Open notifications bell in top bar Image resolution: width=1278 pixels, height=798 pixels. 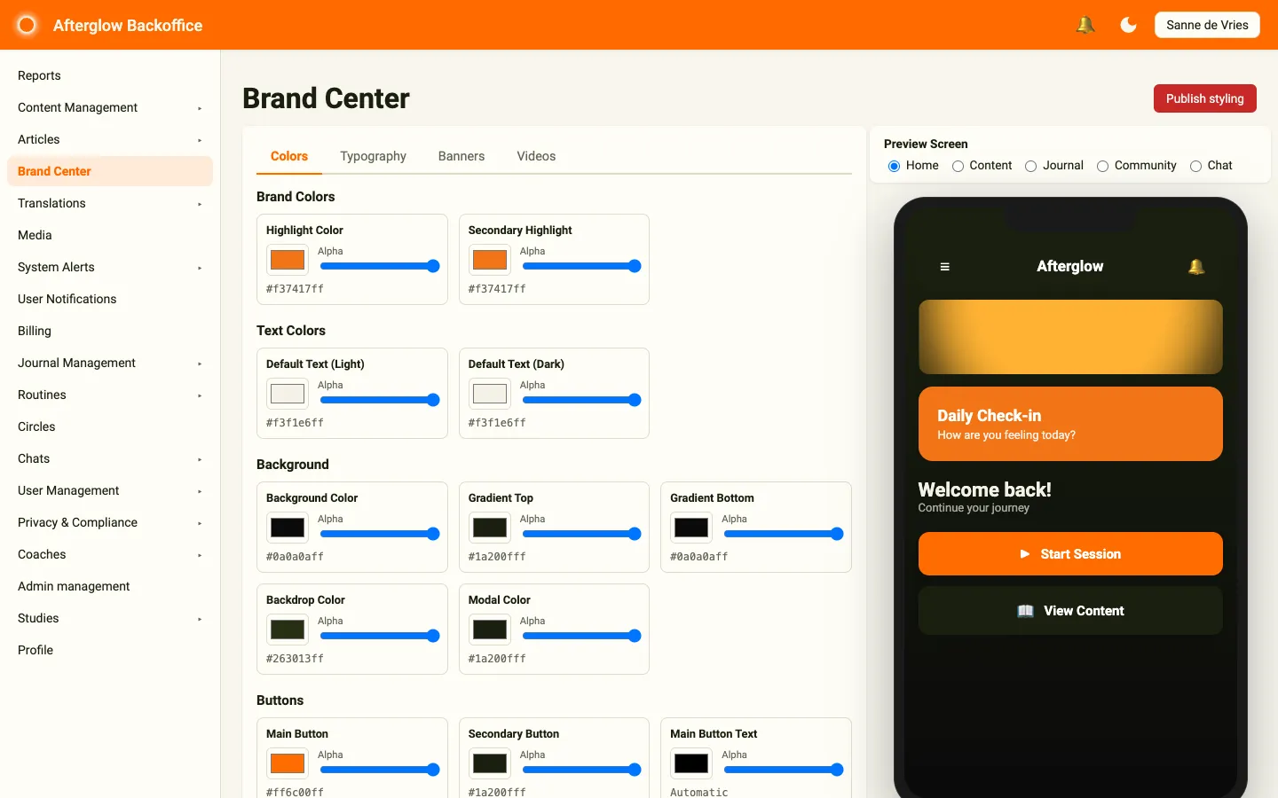click(1085, 25)
